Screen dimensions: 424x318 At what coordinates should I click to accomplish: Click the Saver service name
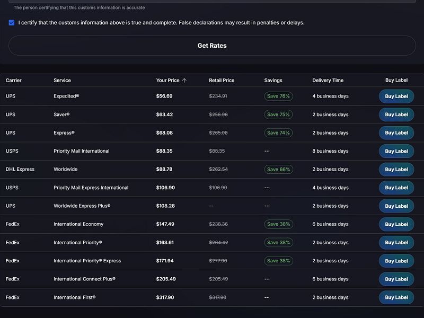[x=61, y=114]
